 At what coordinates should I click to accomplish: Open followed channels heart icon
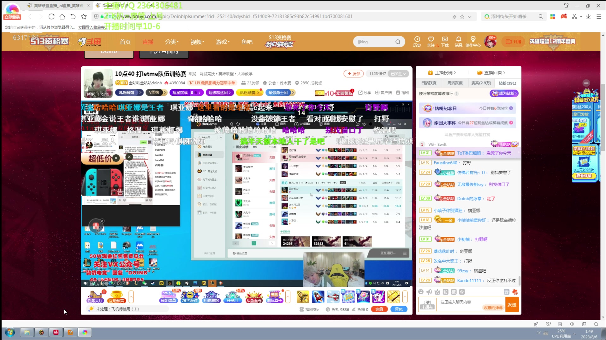[431, 41]
